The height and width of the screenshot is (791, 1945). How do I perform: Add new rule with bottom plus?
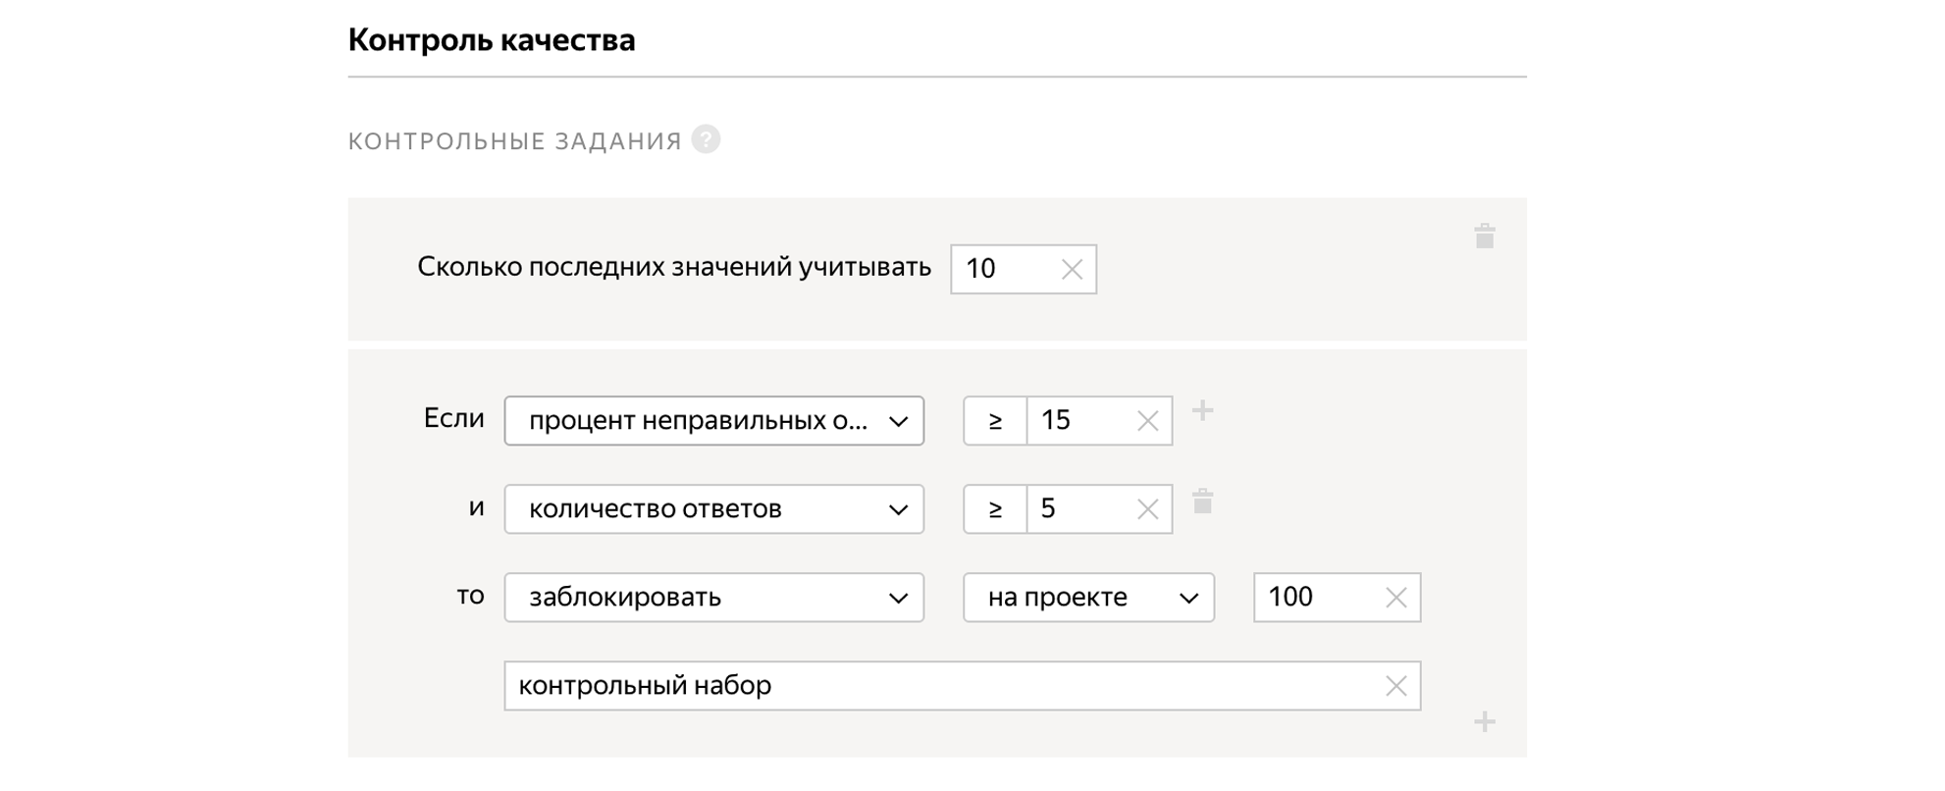tap(1484, 722)
